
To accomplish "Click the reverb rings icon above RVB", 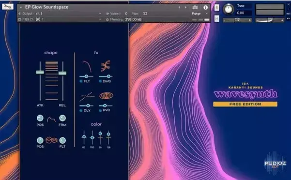I will point(106,96).
